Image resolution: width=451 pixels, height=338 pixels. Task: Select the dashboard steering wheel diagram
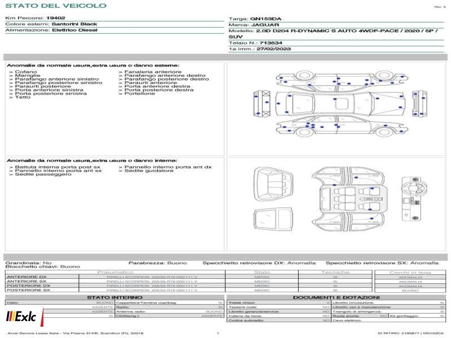413,199
